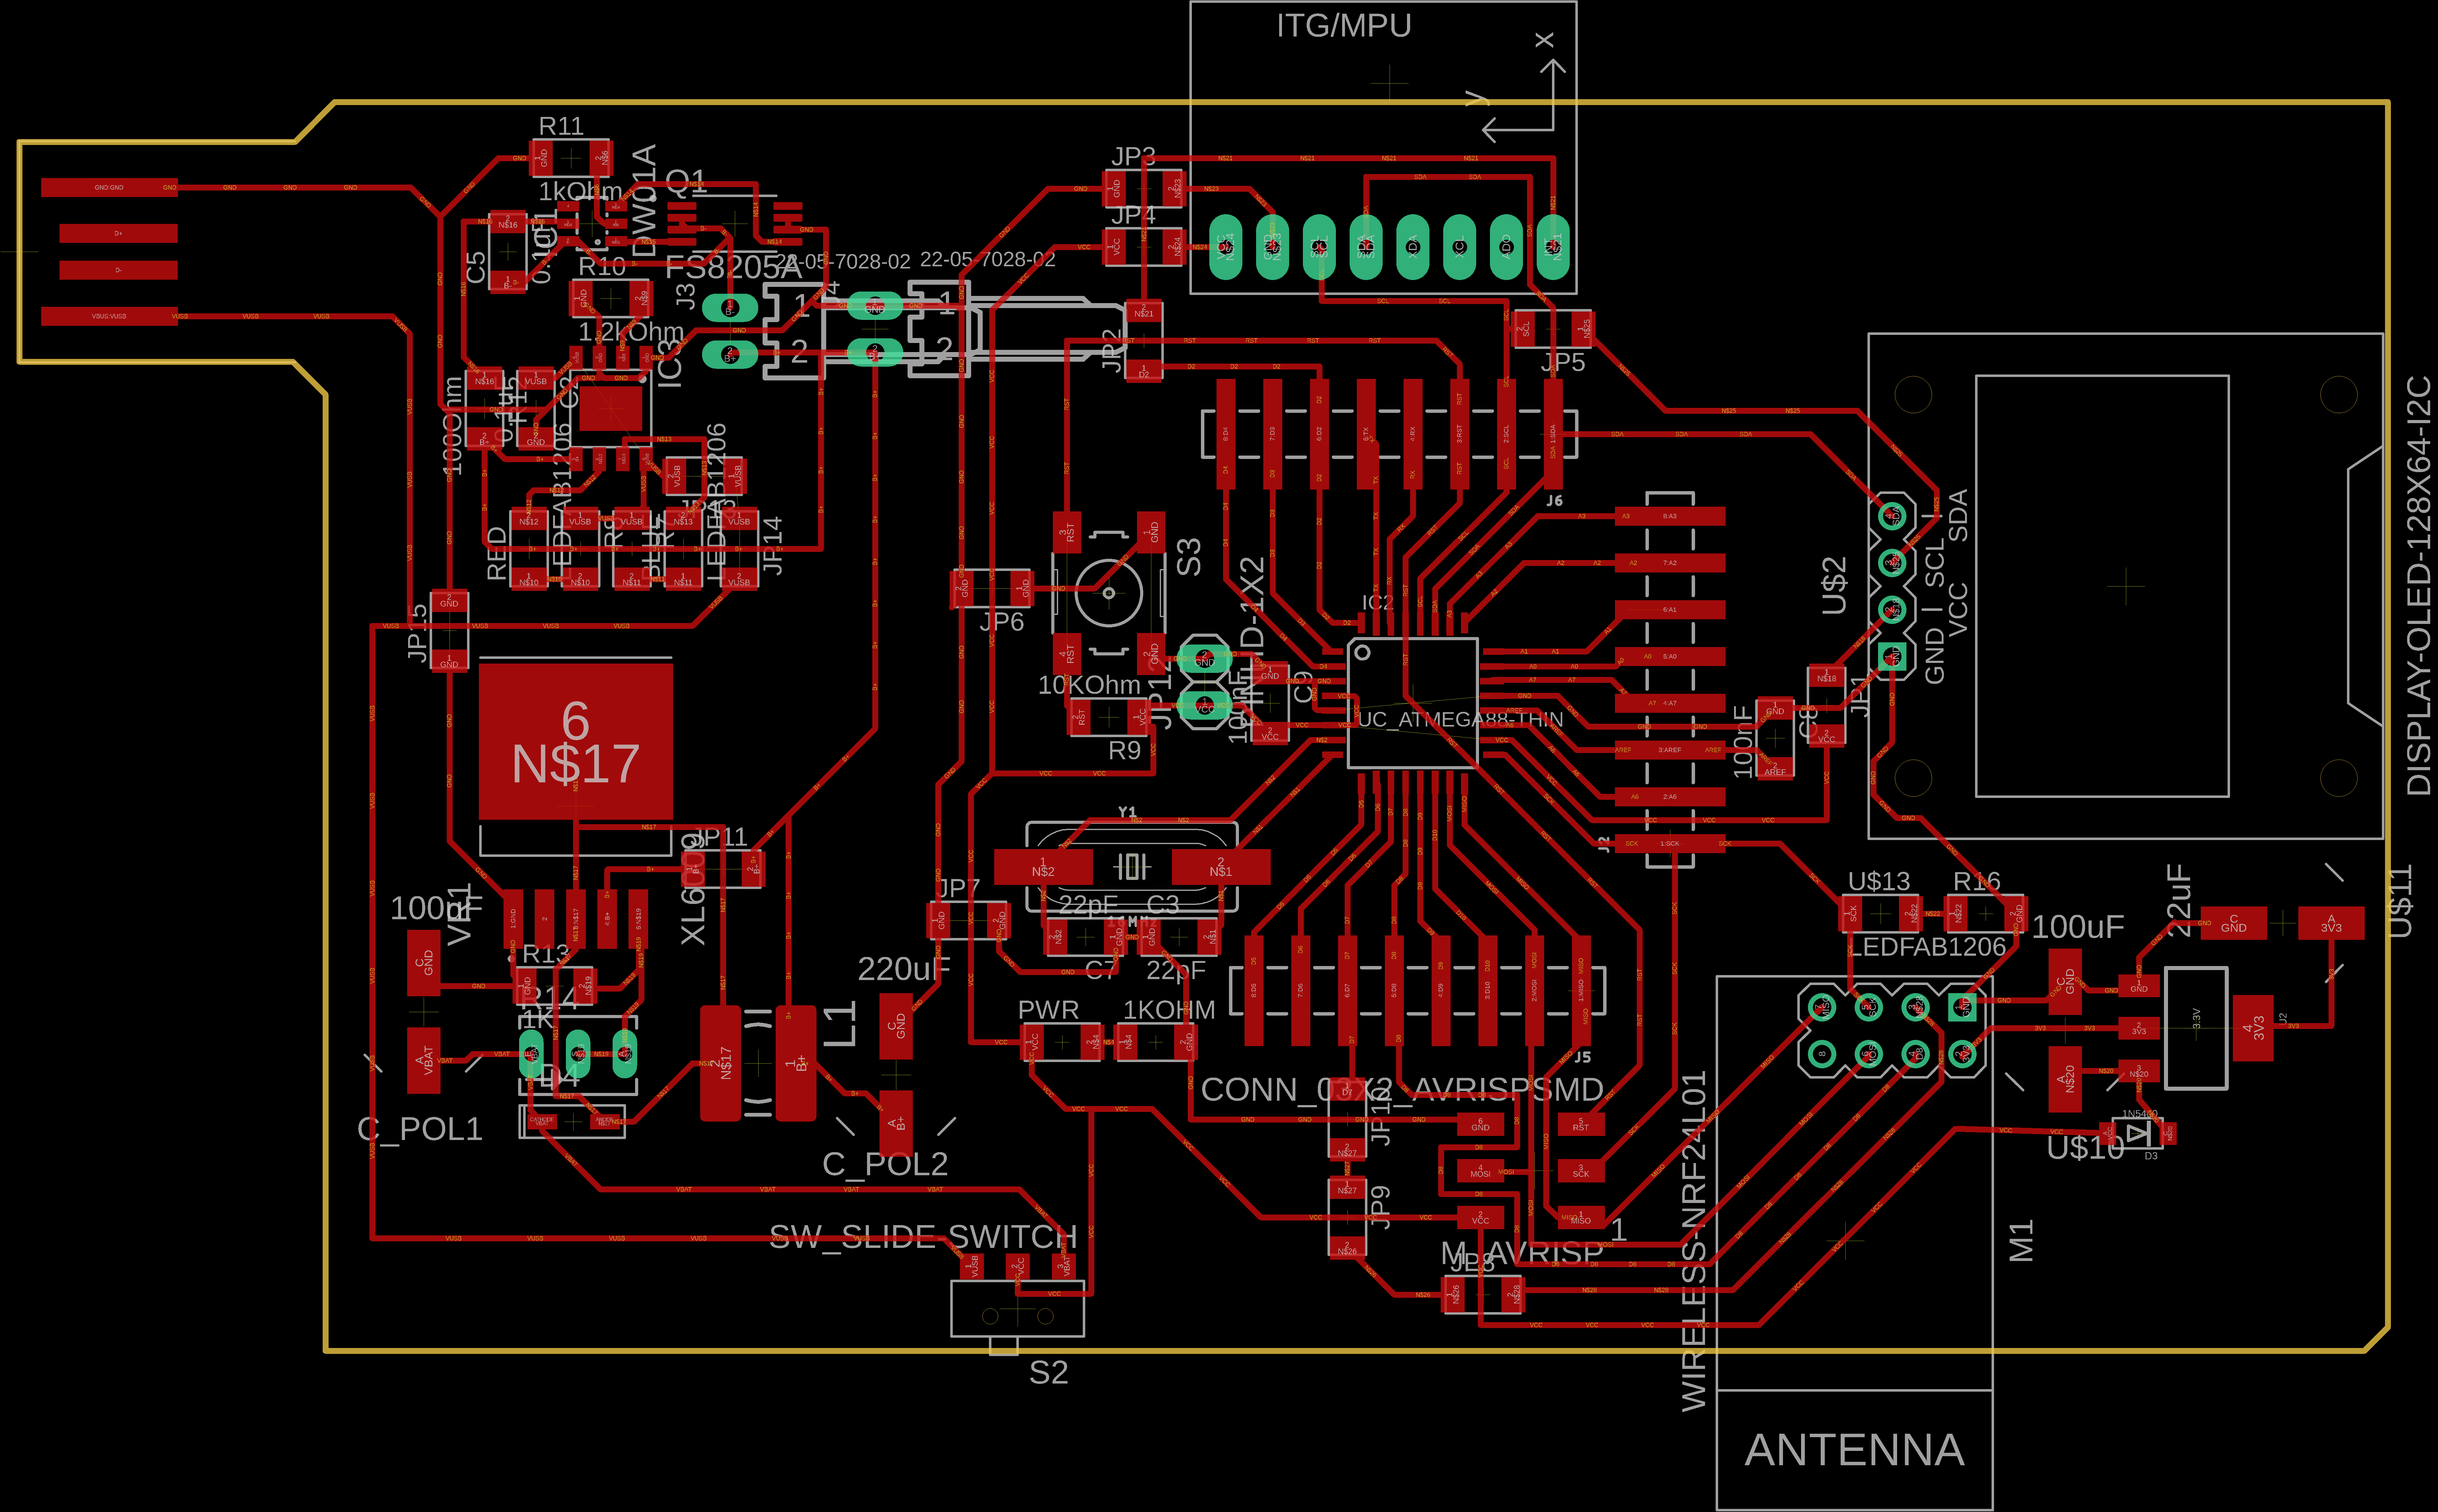Select the N$1 crystal pad of Y1
The height and width of the screenshot is (1512, 2438).
[1221, 867]
